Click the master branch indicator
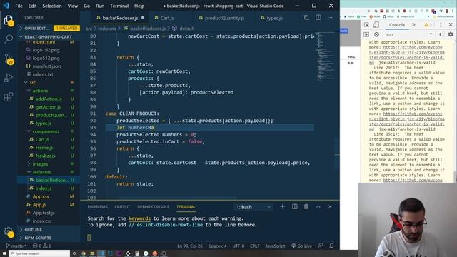This screenshot has height=257, width=457. tap(16, 246)
